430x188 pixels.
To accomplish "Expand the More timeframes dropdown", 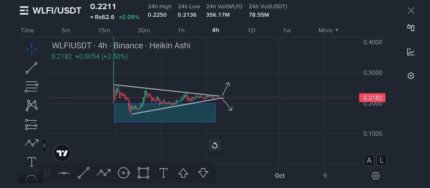I will [329, 30].
